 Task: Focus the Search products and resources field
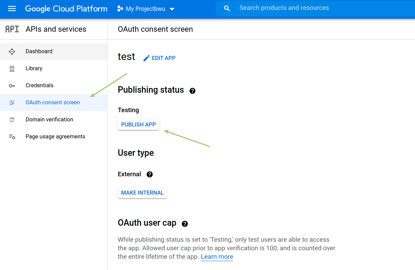coord(307,8)
